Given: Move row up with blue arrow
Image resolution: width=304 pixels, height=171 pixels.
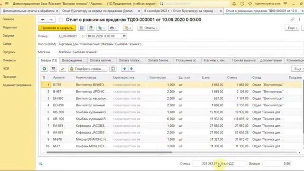Looking at the screenshot, I should click(x=124, y=69).
